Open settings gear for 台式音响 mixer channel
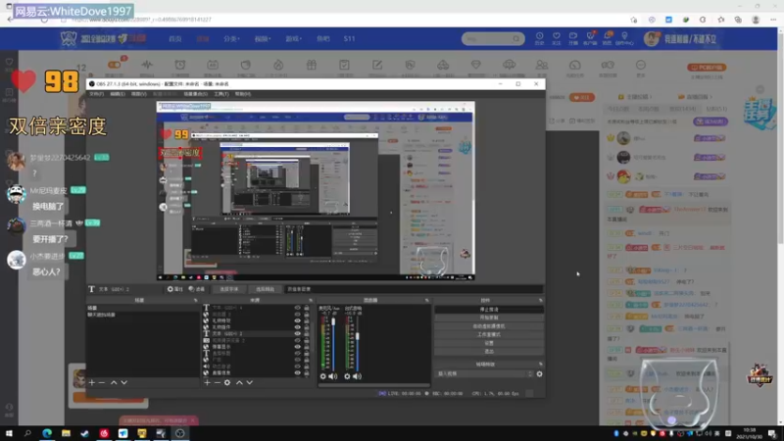 (347, 376)
